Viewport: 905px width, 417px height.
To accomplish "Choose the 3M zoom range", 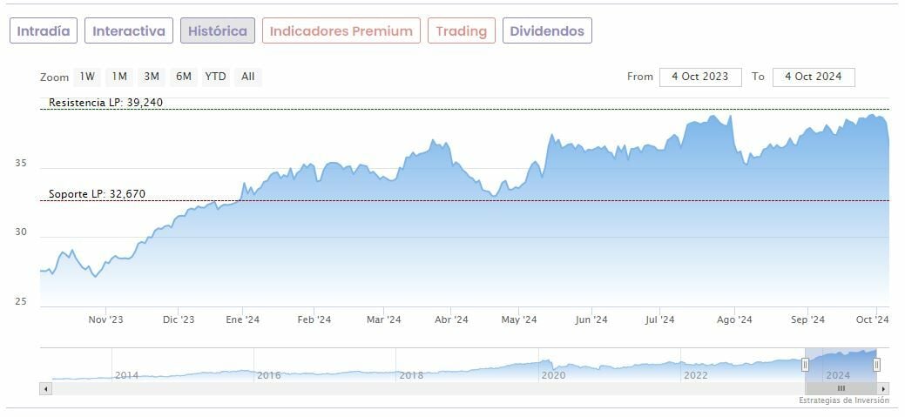I will click(x=152, y=77).
